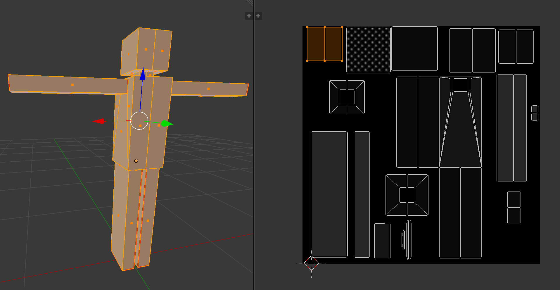Click the character's head in 3D view
560x290 pixels.
click(146, 52)
